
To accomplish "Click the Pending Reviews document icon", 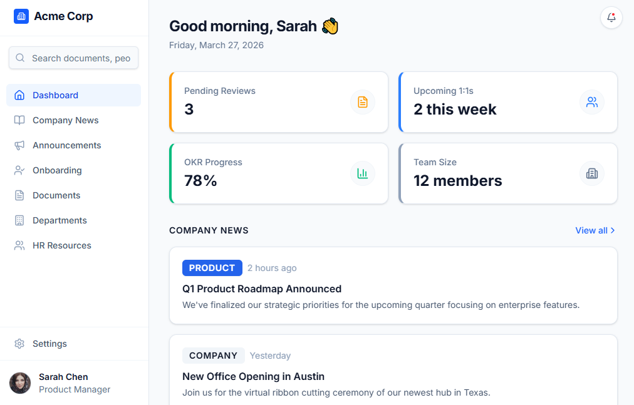I will tap(363, 101).
